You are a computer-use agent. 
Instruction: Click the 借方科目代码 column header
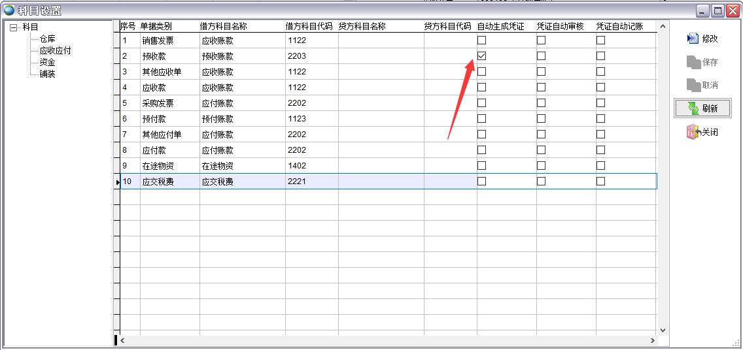[309, 27]
